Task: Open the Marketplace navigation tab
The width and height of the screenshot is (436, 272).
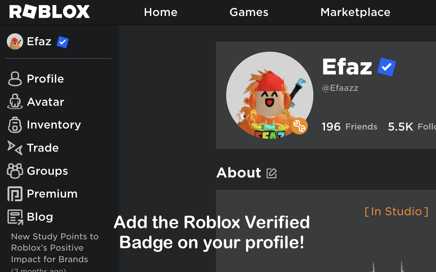Action: coord(355,12)
